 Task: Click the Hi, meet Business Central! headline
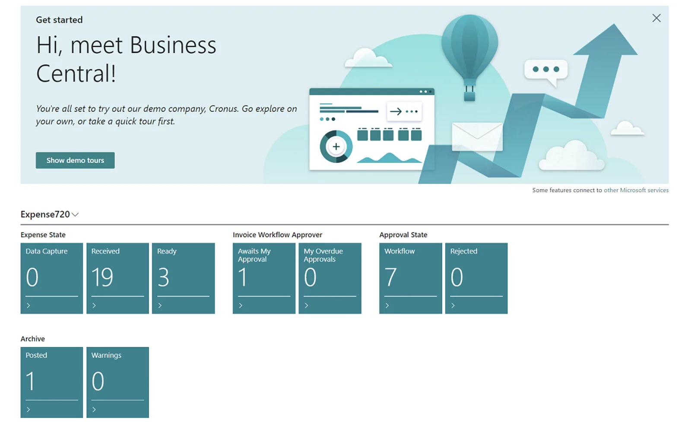click(126, 59)
